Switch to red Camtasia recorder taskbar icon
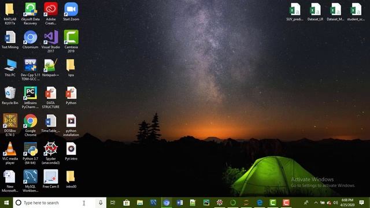This screenshot has width=370, height=208. point(286,203)
